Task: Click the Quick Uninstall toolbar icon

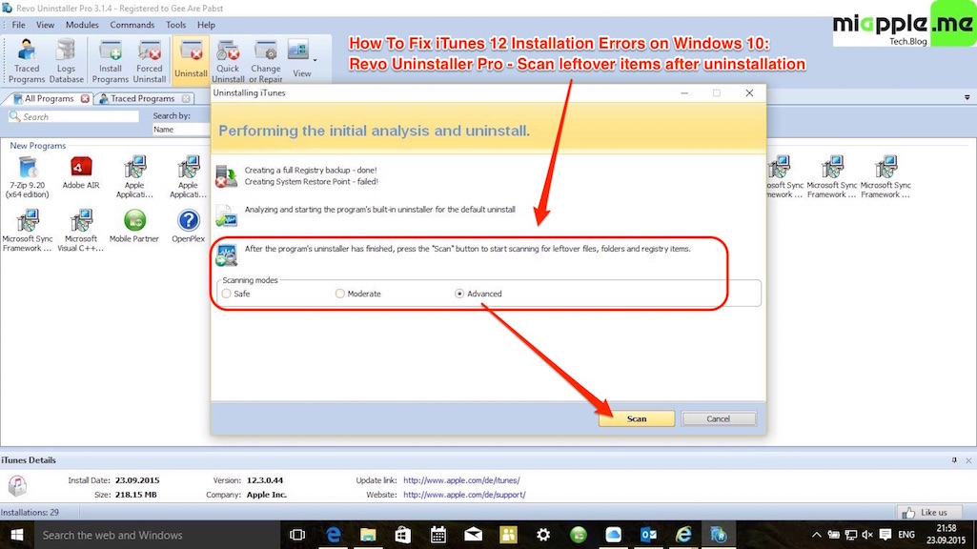Action: click(228, 60)
